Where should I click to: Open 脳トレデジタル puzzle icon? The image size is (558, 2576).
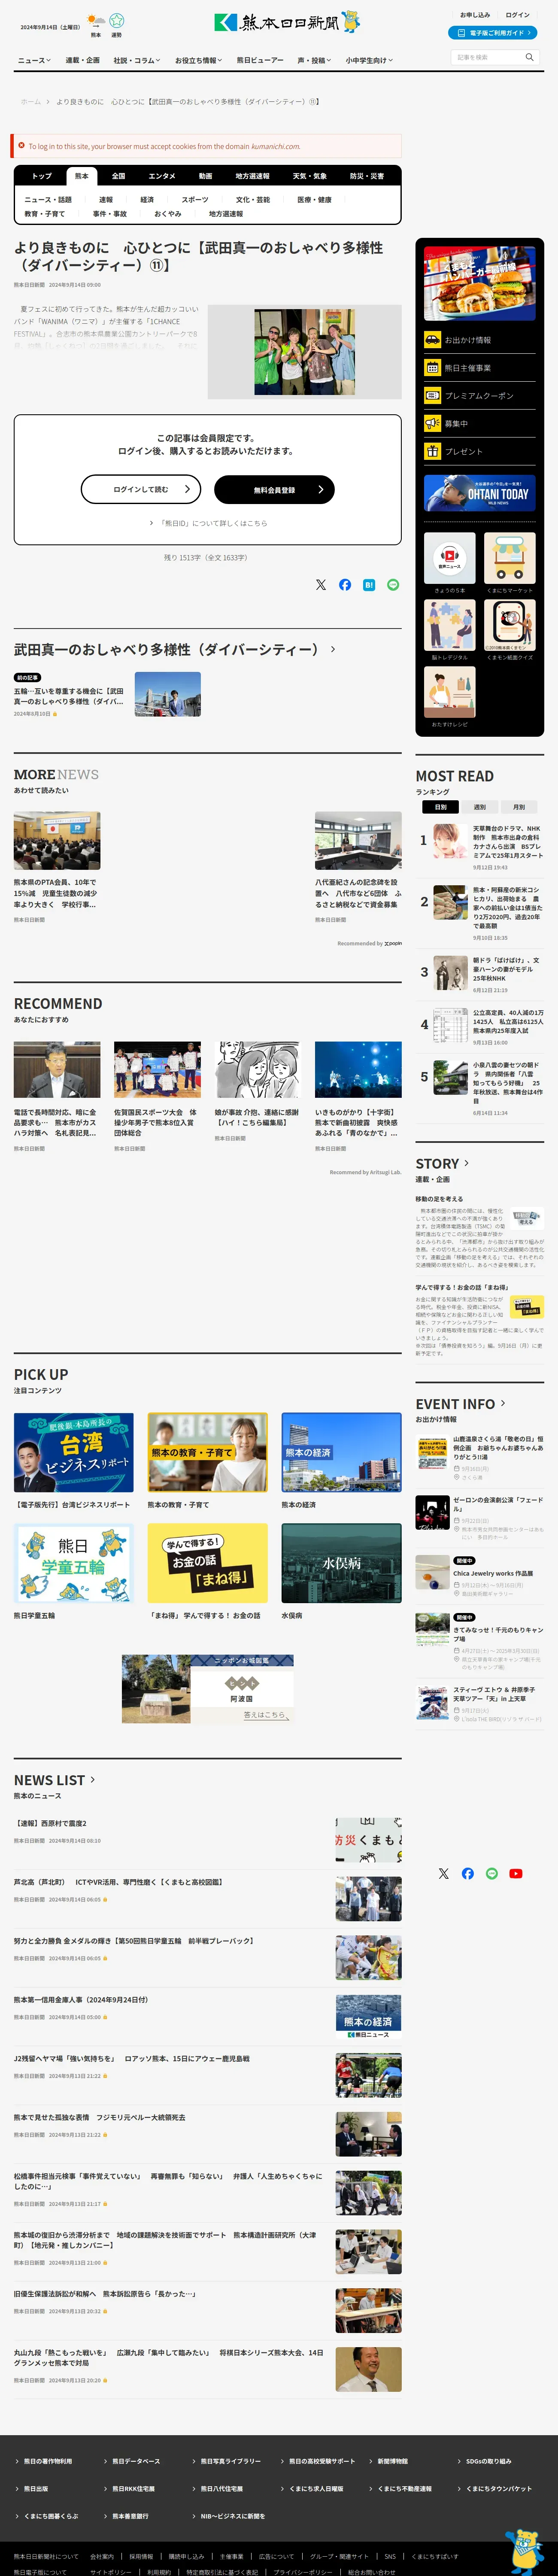450,625
